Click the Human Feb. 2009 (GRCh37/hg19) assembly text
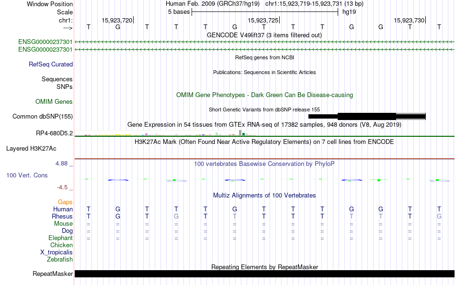Screen dimensions: 455x285 (x=212, y=4)
